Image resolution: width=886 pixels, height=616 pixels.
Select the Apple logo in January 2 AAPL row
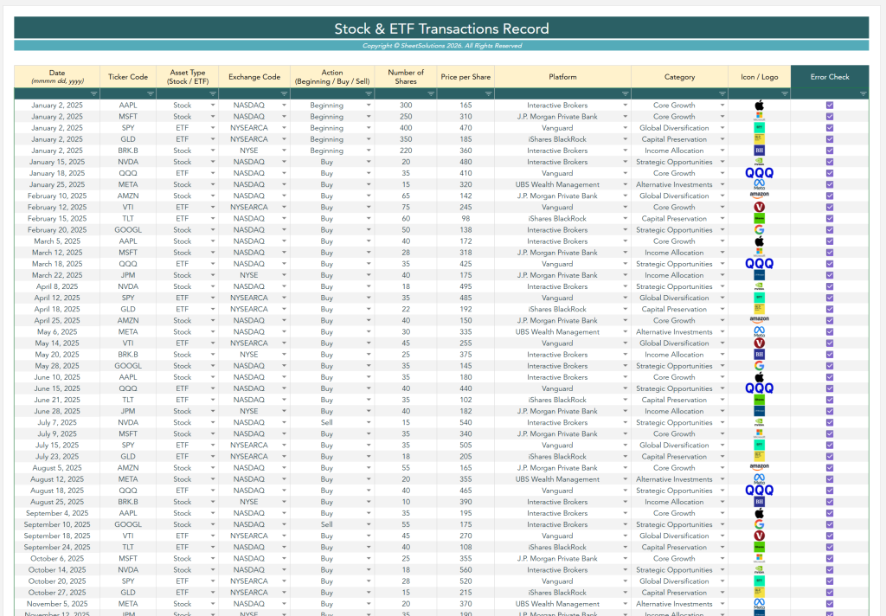pyautogui.click(x=760, y=105)
